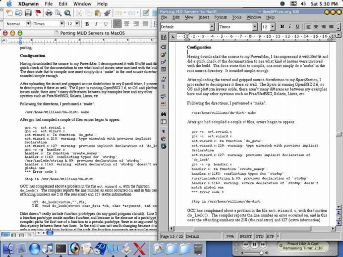Click the Data Sources icon in OpenOffice's left toolbar
The height and width of the screenshot is (257, 343).
164,122
